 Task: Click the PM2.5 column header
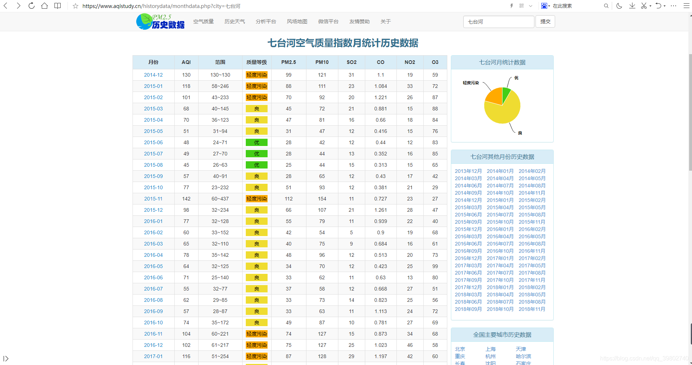coord(289,62)
